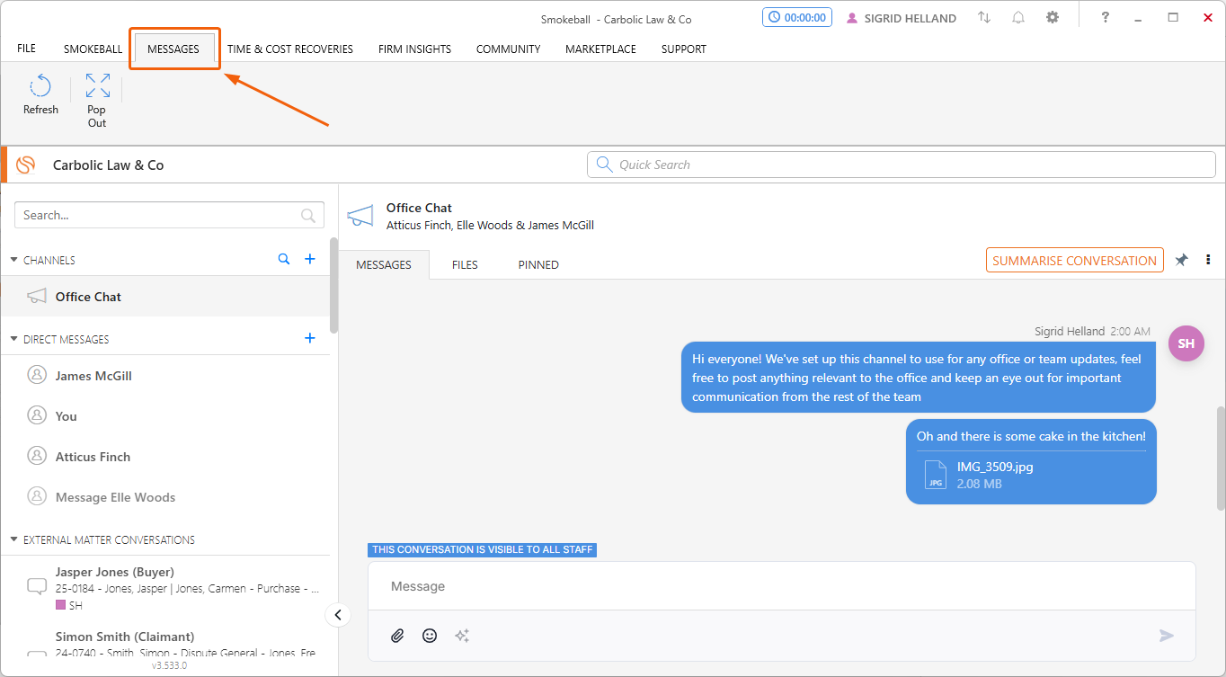Image resolution: width=1226 pixels, height=677 pixels.
Task: Open Jasper Jones (Buyer) conversation
Action: click(x=165, y=588)
